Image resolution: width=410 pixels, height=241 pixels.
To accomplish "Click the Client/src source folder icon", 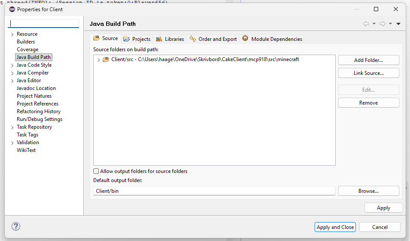I will [x=106, y=59].
